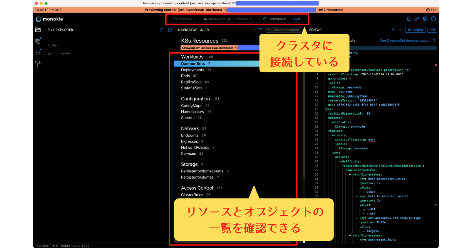The height and width of the screenshot is (248, 472).
Task: Open the help question mark icon
Action: point(433,19)
